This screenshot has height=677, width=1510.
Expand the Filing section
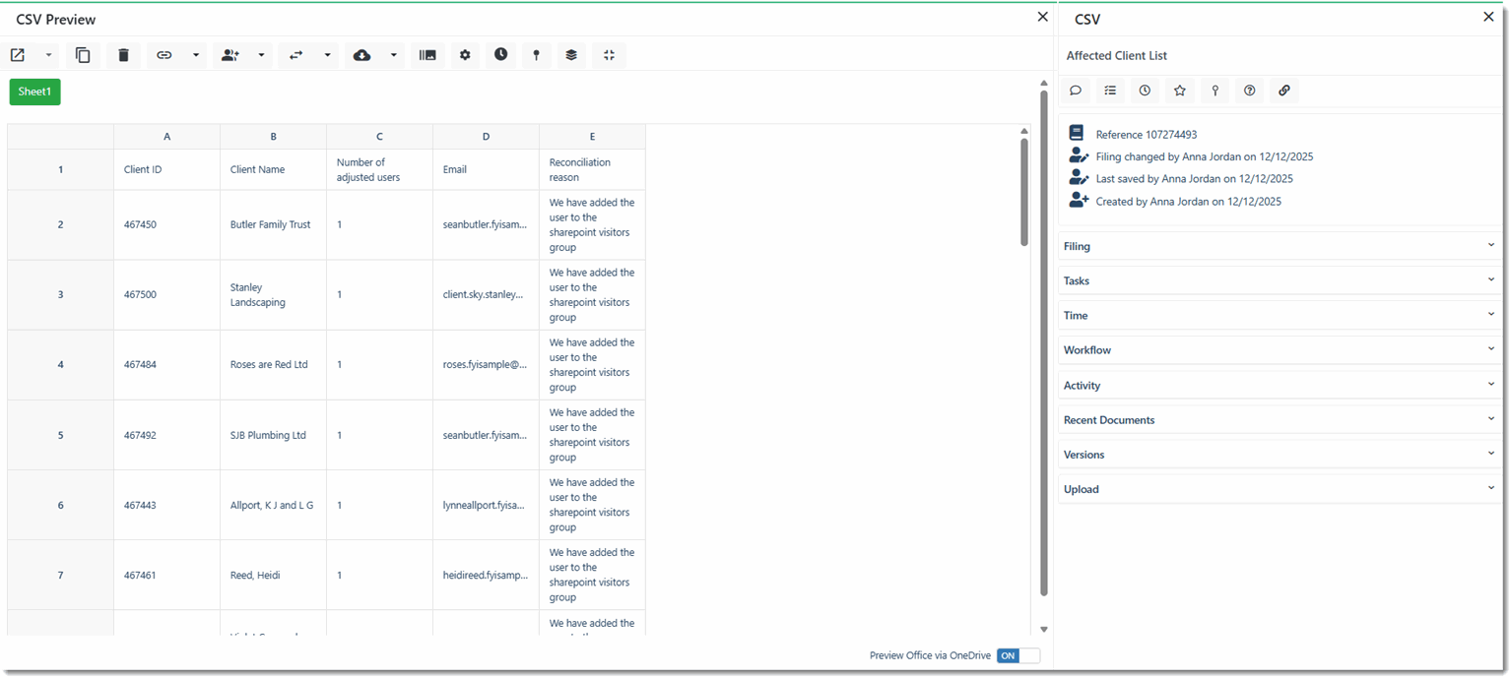point(1280,246)
